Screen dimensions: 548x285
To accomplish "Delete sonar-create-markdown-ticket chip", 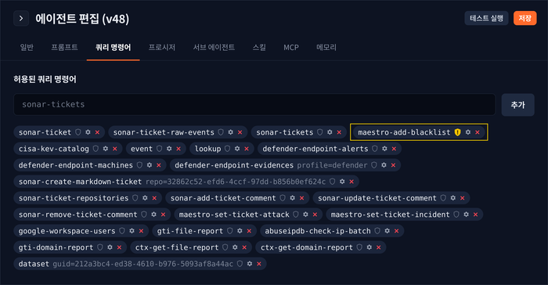I will pyautogui.click(x=352, y=182).
